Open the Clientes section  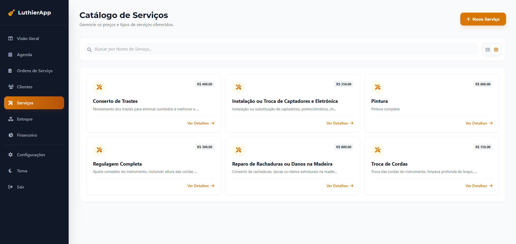24,87
